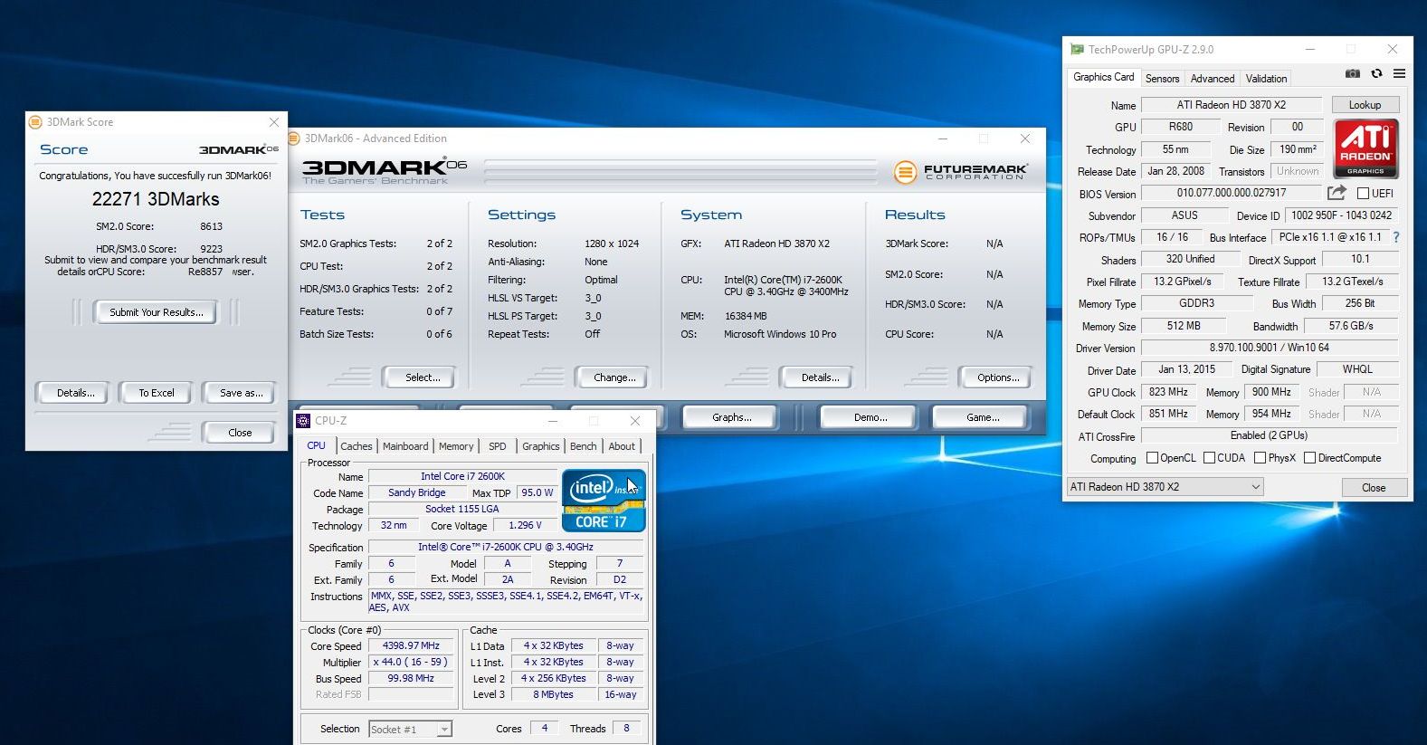Click the Memory Size 512 MB value
Screen dimensions: 1427x745
[x=1183, y=326]
